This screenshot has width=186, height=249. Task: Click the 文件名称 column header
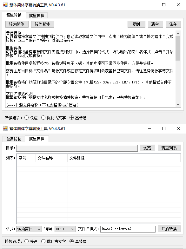coord(52,158)
